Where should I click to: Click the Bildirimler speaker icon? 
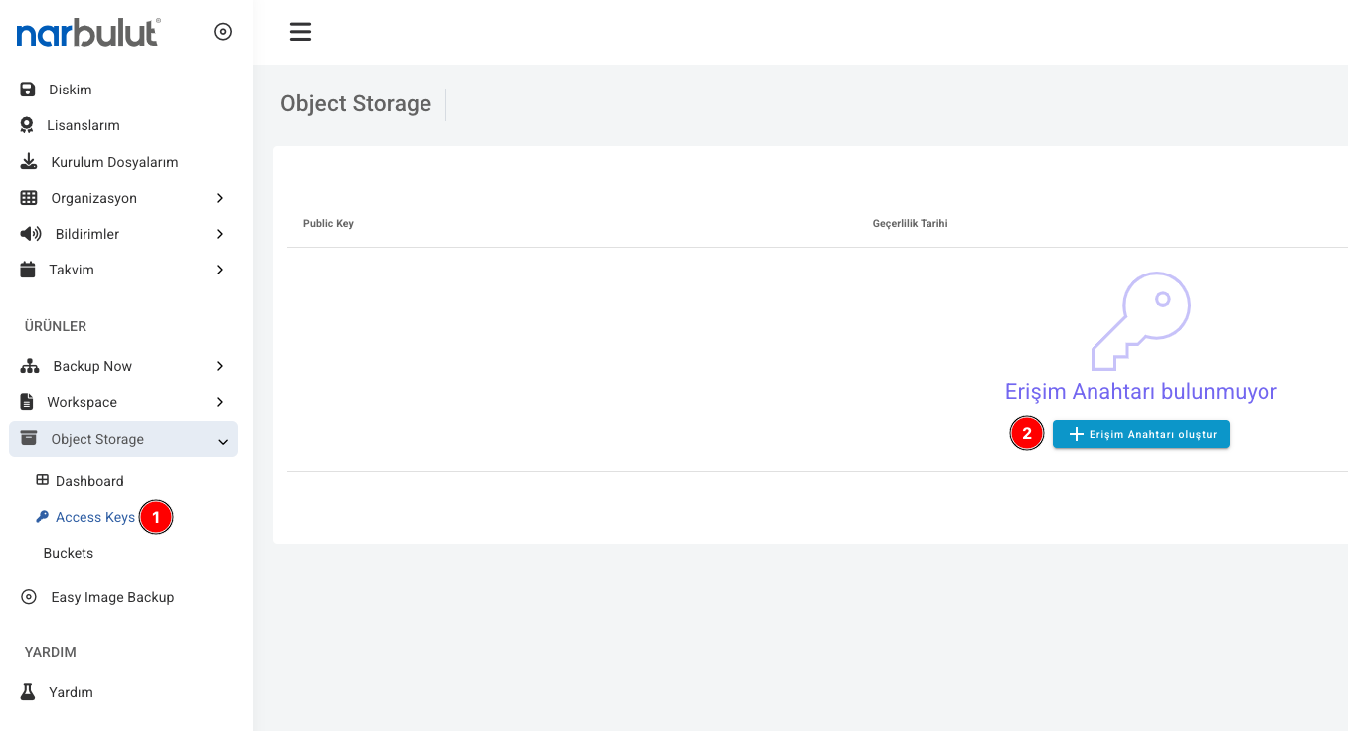point(31,234)
